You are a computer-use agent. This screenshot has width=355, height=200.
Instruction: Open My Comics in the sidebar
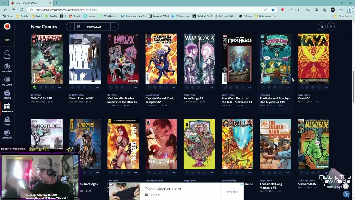pyautogui.click(x=7, y=81)
